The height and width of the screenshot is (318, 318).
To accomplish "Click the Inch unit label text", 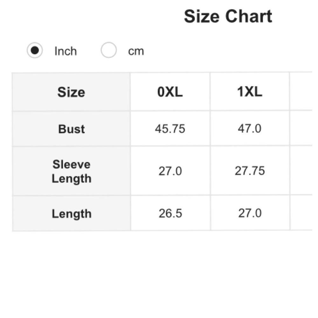I will pos(66,51).
